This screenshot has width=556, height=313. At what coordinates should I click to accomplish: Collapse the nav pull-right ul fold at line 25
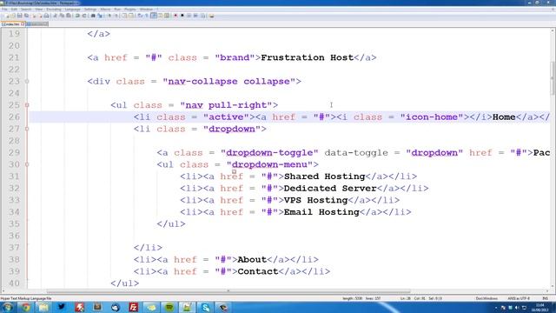click(27, 105)
